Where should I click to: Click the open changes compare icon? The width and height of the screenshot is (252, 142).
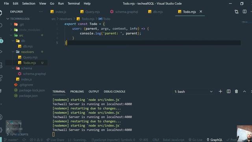click(x=236, y=12)
